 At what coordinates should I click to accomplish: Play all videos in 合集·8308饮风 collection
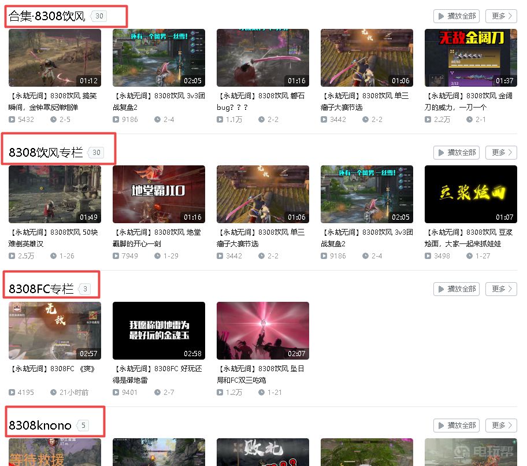click(x=457, y=16)
